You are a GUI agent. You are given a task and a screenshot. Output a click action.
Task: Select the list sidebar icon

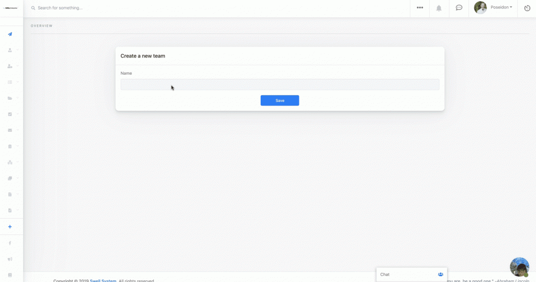[x=10, y=82]
